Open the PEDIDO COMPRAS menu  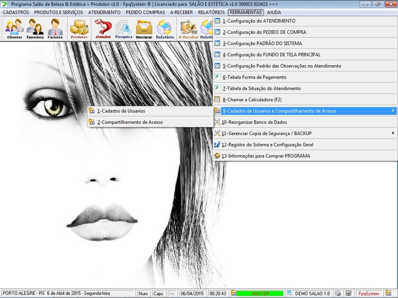[145, 12]
